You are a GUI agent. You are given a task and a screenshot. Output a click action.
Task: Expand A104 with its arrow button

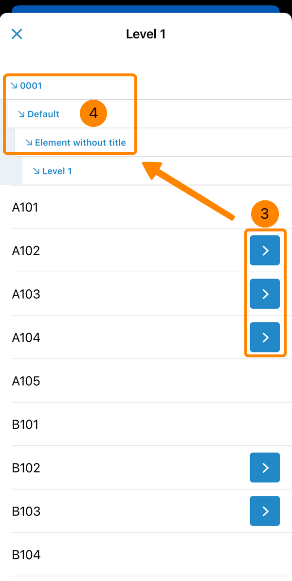(x=265, y=337)
